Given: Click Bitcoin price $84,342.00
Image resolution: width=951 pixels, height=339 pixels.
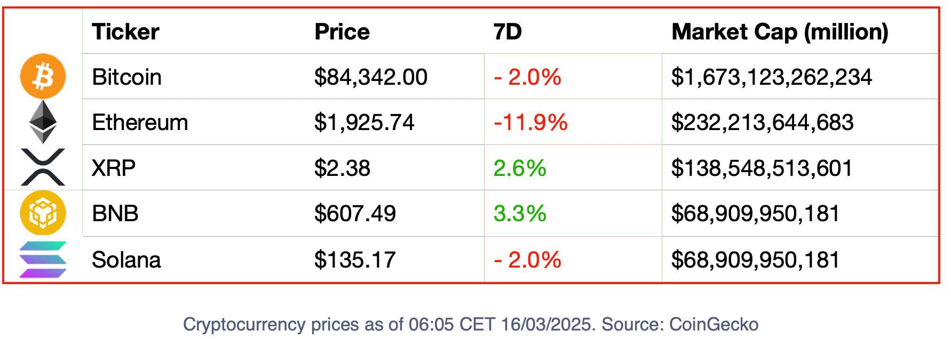Looking at the screenshot, I should [371, 77].
